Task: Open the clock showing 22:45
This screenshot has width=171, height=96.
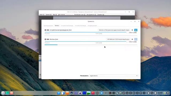Action: point(160,93)
